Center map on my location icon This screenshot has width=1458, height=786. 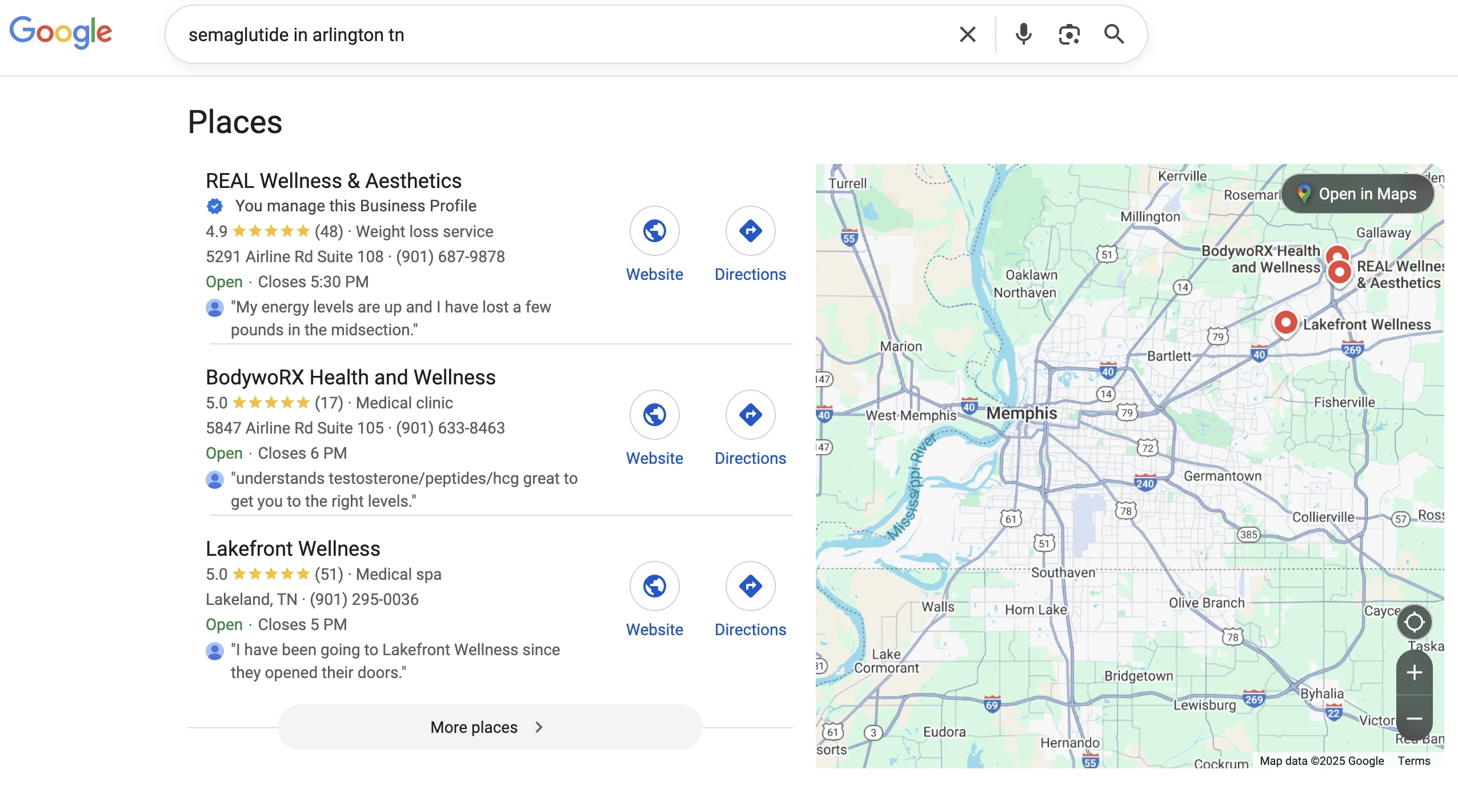click(1414, 622)
